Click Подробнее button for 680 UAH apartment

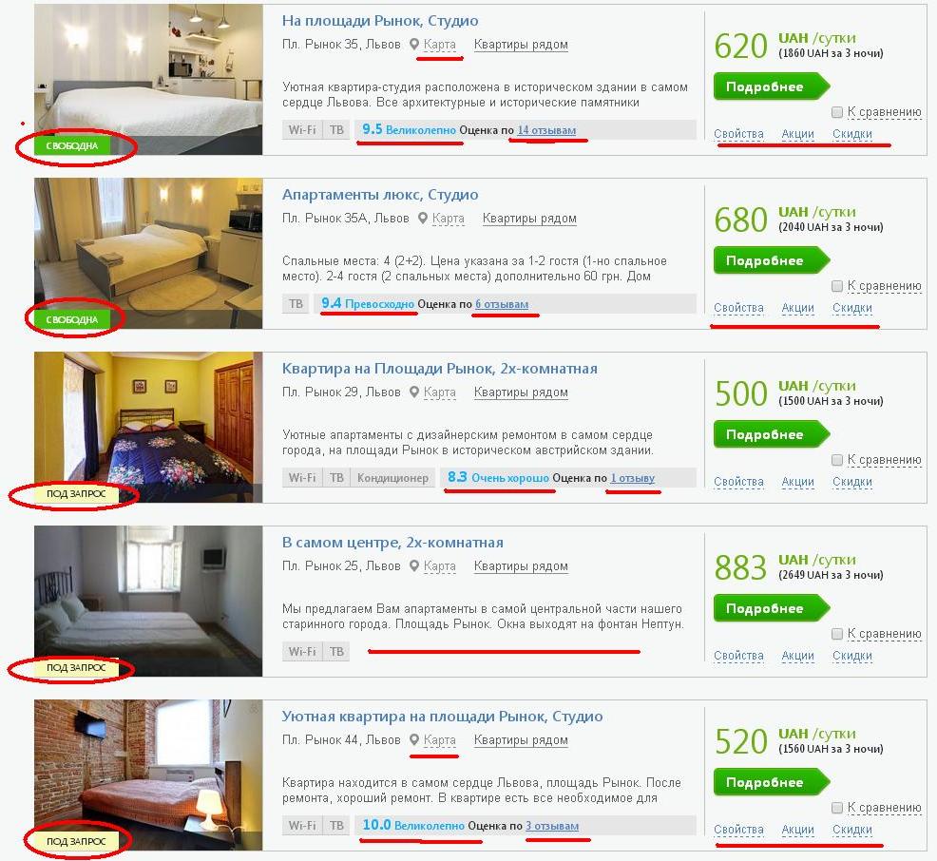coord(772,260)
